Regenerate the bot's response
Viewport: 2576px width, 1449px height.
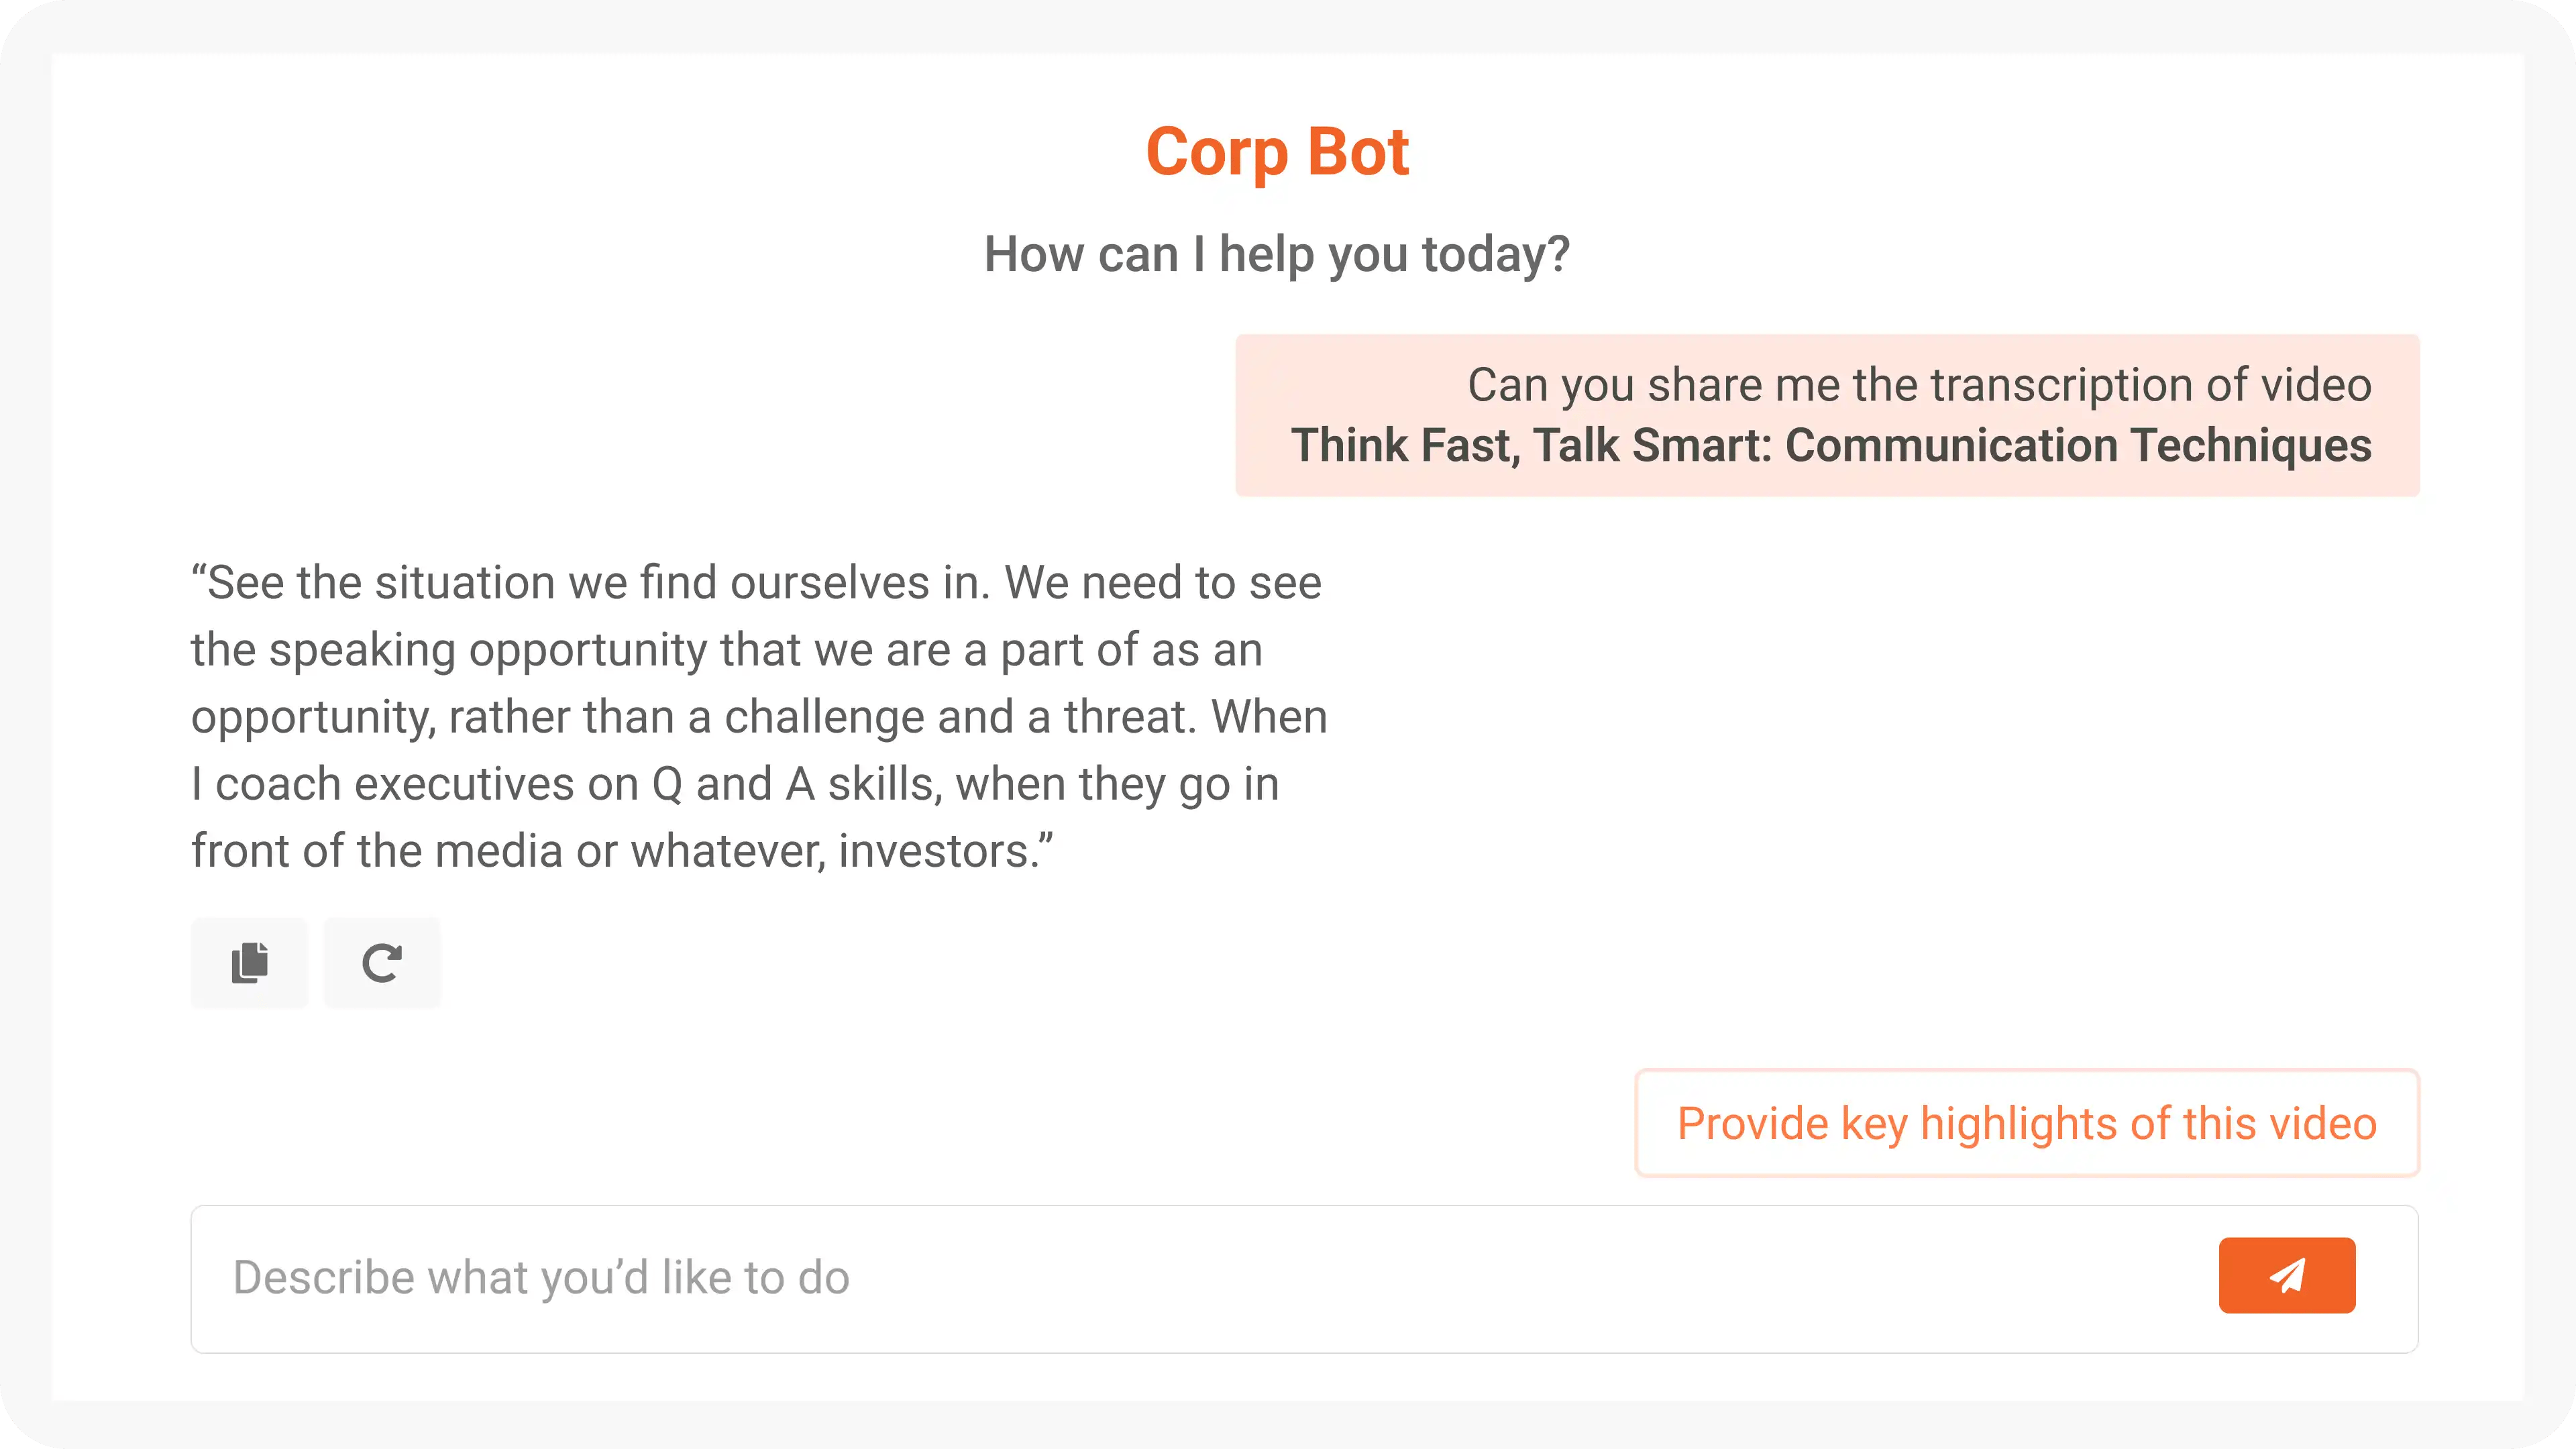(x=382, y=963)
